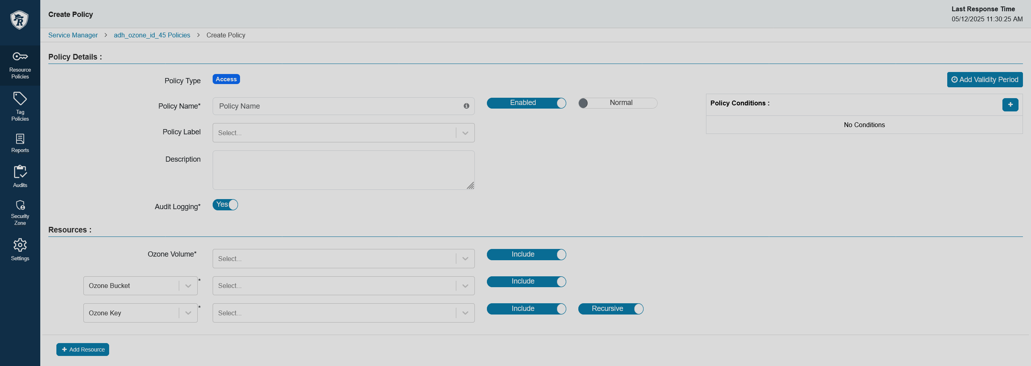
Task: Add a policy condition with plus button
Action: tap(1010, 105)
